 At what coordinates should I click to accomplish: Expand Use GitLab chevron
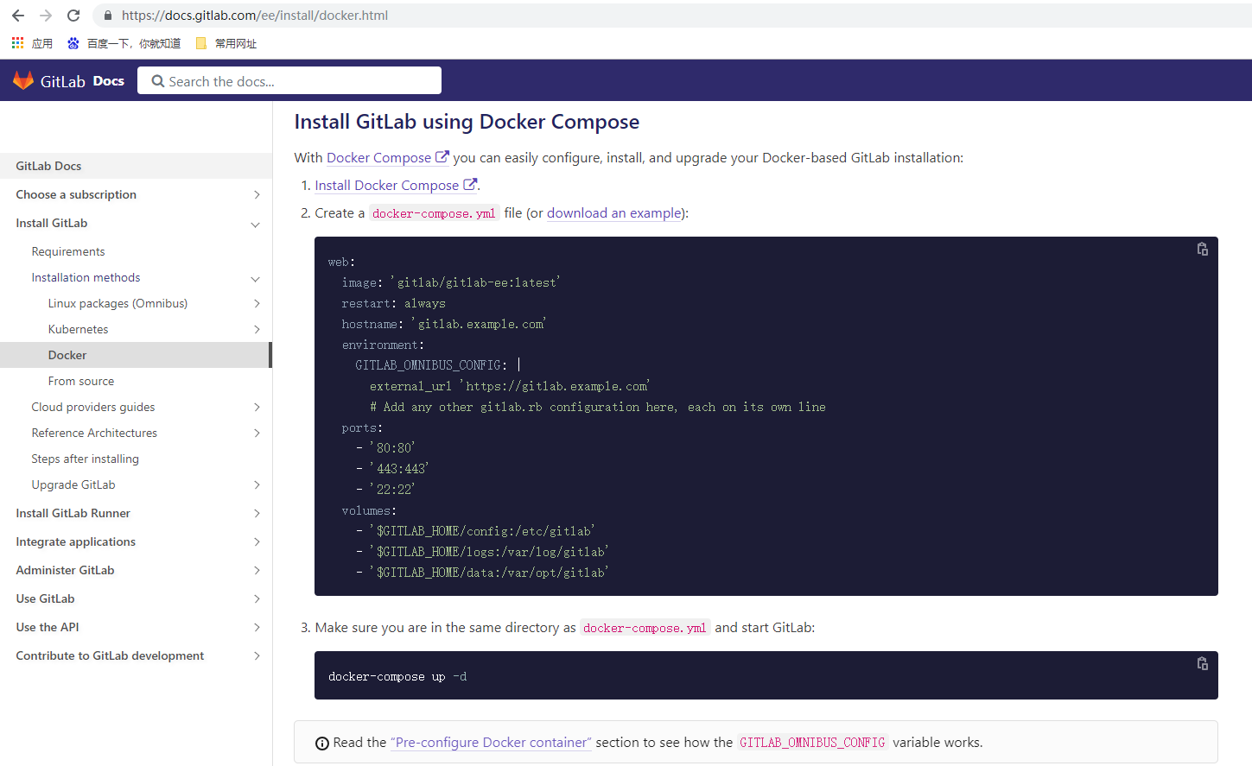257,598
